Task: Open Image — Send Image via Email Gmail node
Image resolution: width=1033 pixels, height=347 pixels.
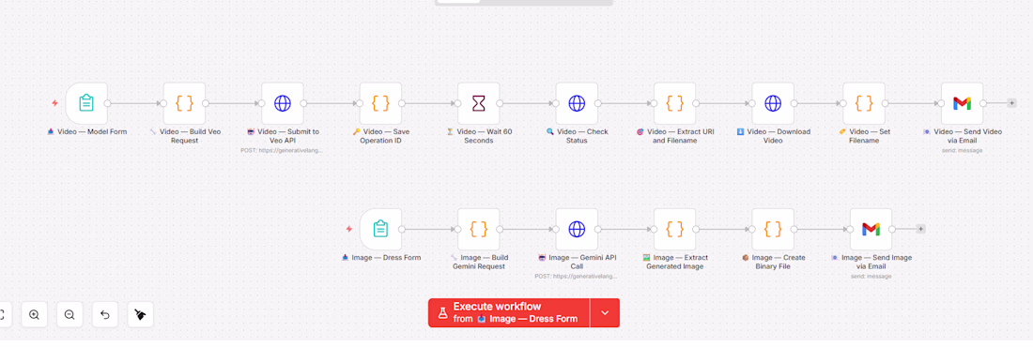Action: (x=871, y=229)
